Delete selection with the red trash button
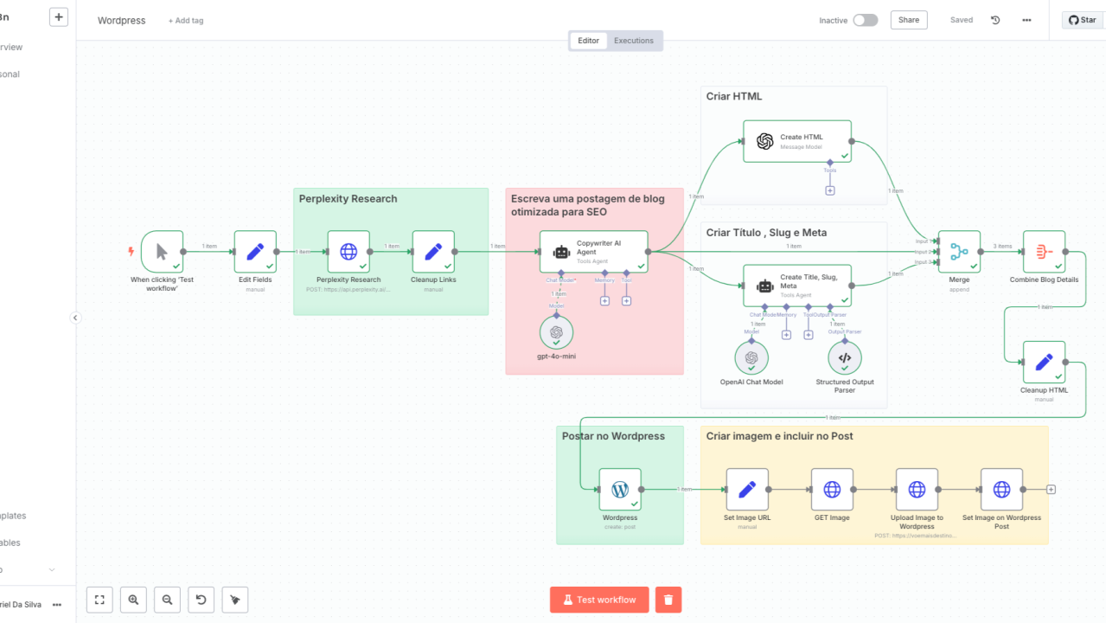This screenshot has height=623, width=1106. 668,600
